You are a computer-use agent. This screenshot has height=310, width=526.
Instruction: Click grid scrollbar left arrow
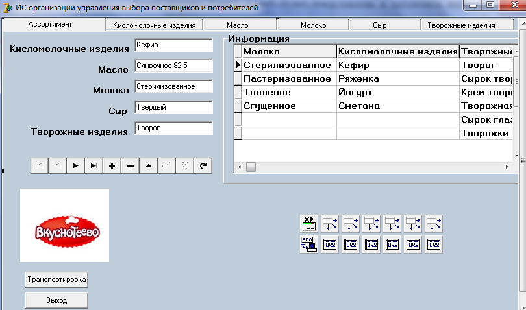pyautogui.click(x=240, y=167)
